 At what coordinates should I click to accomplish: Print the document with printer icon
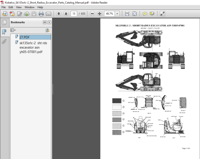click(41, 14)
